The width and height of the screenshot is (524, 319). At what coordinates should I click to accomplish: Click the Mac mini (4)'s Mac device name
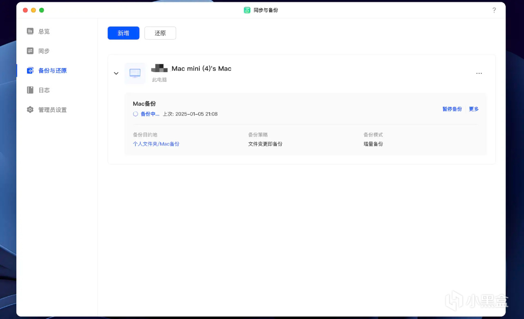tap(201, 69)
